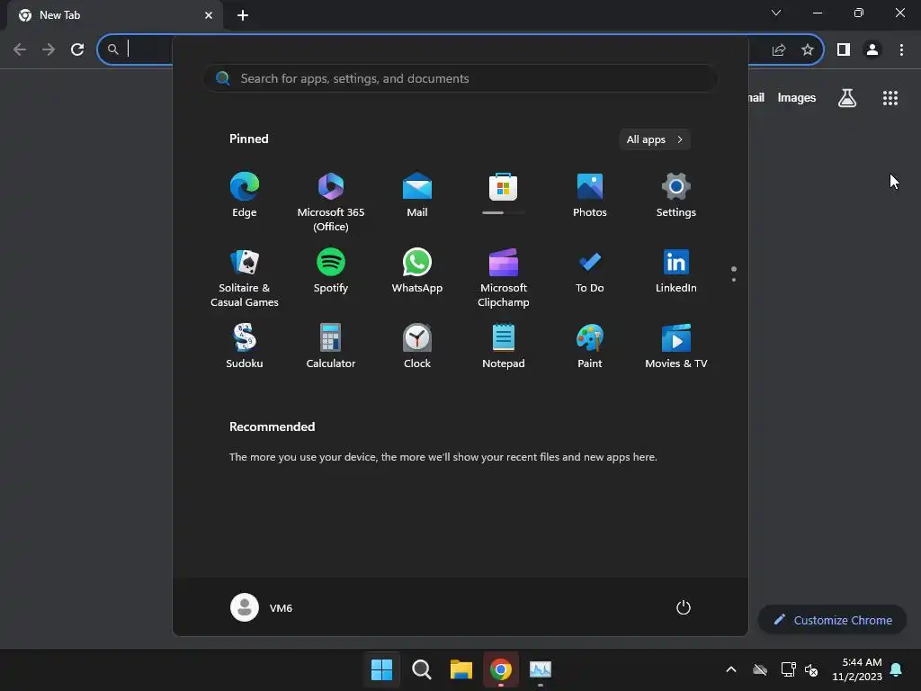
Task: Click the Start menu search field
Action: (x=460, y=79)
